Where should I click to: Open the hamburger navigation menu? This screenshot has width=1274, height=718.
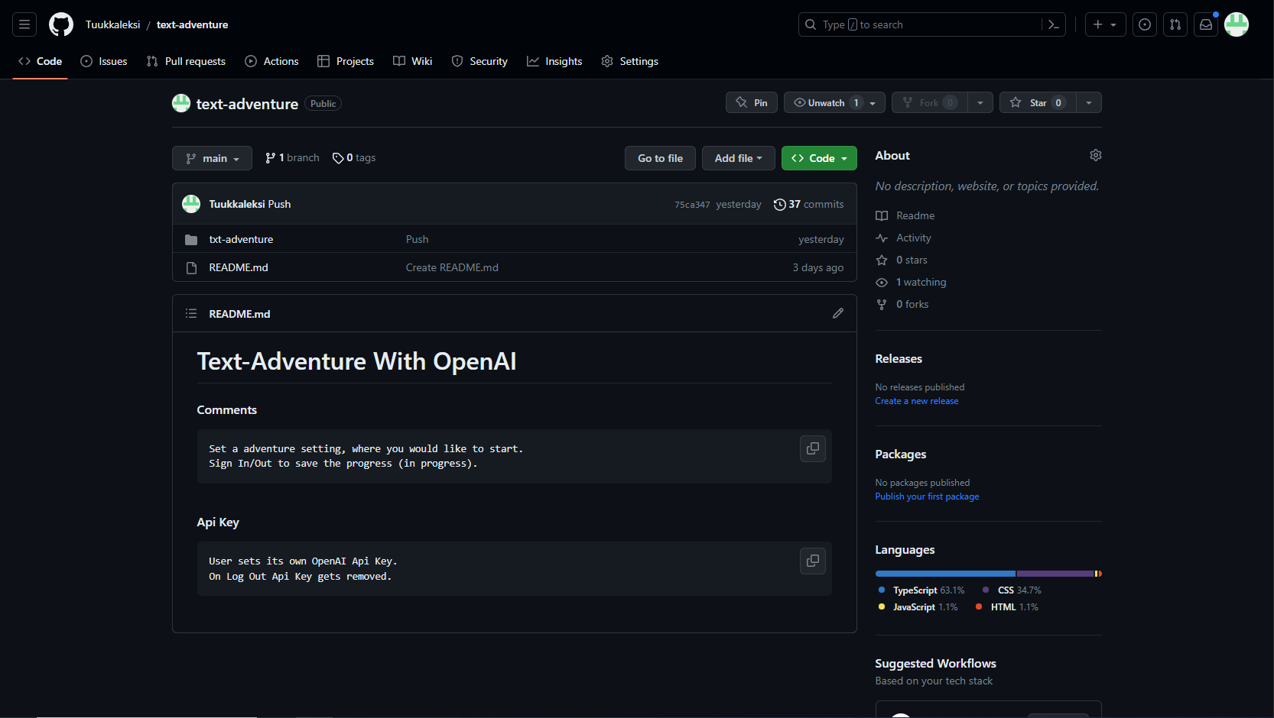[24, 24]
